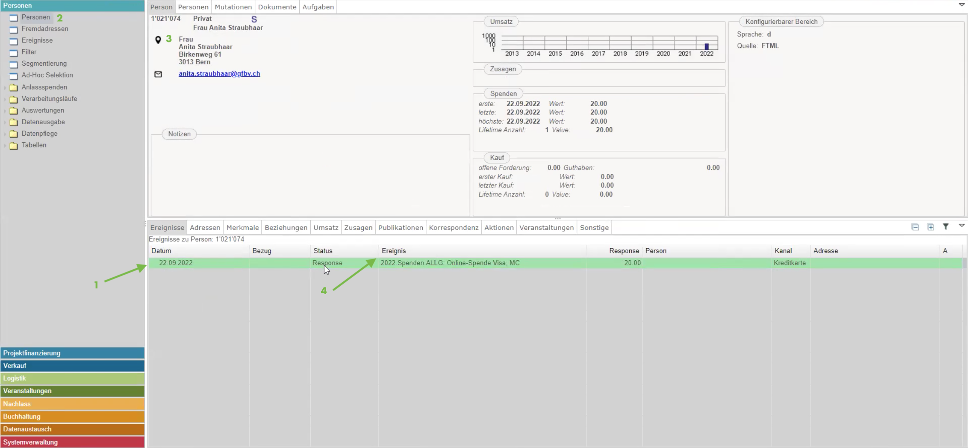Click the map pin address icon

pyautogui.click(x=158, y=40)
